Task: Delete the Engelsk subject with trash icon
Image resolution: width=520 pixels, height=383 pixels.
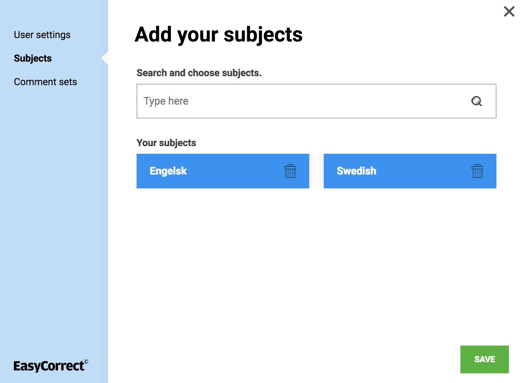Action: pyautogui.click(x=290, y=171)
